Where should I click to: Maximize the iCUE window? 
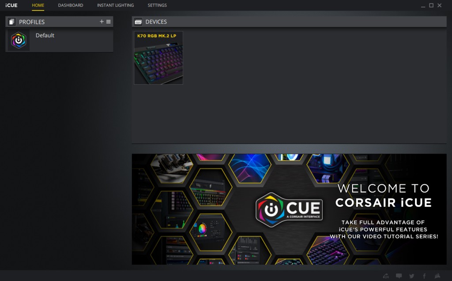pyautogui.click(x=431, y=5)
